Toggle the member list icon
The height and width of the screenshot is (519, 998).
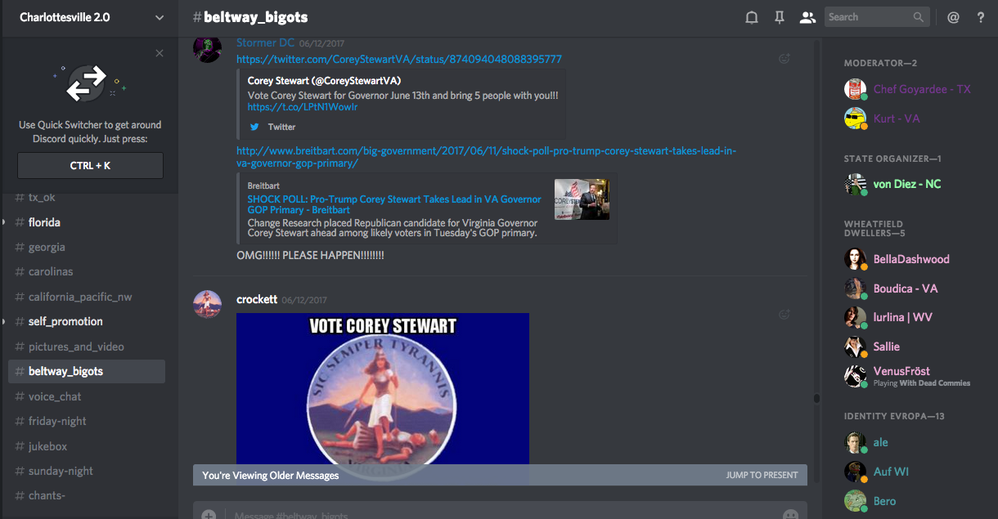tap(807, 17)
